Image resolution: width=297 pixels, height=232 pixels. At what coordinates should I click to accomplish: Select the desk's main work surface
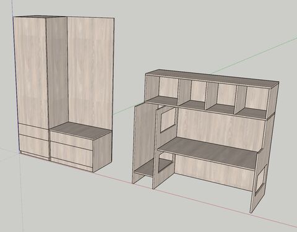[x=209, y=153]
